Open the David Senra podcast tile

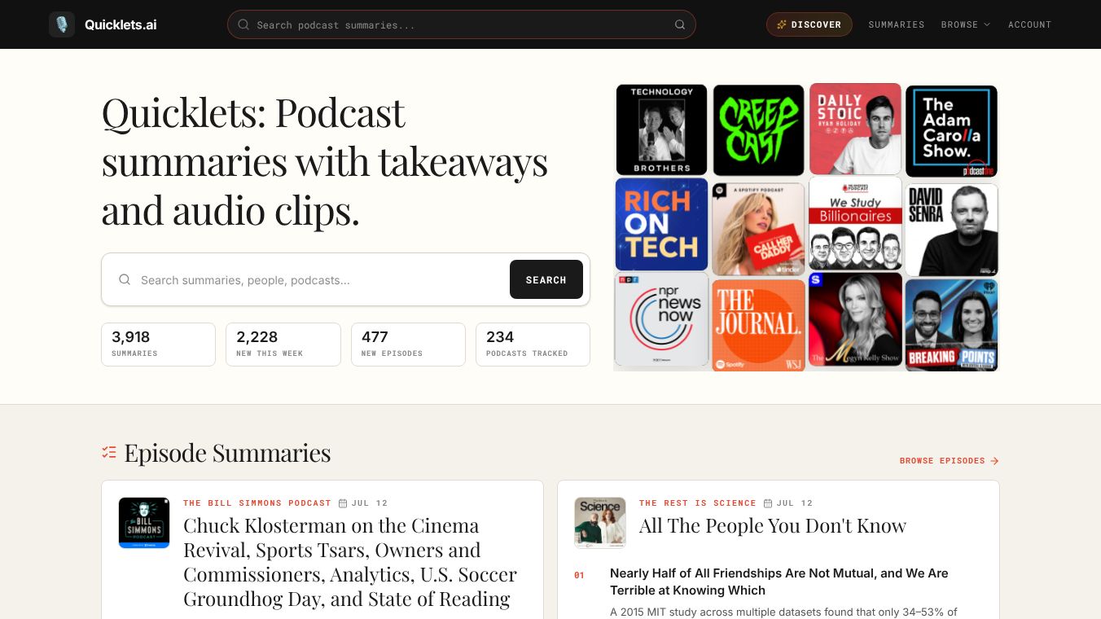[x=951, y=230]
